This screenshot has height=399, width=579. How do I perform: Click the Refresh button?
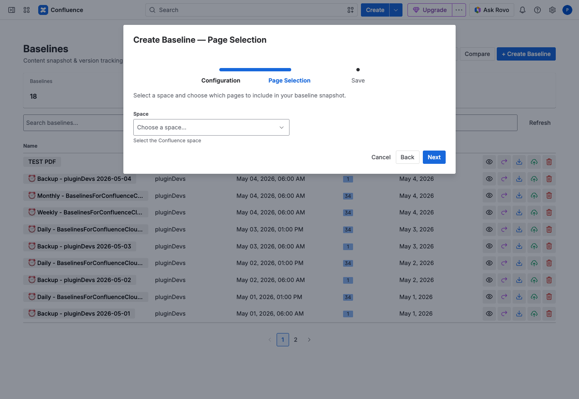pos(540,123)
